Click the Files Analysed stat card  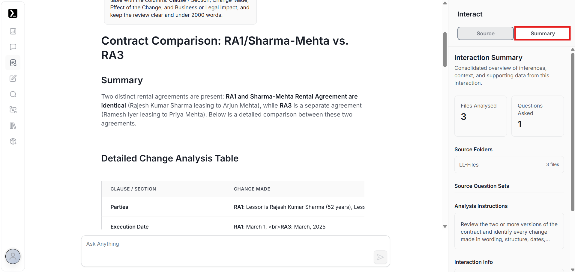coord(480,116)
